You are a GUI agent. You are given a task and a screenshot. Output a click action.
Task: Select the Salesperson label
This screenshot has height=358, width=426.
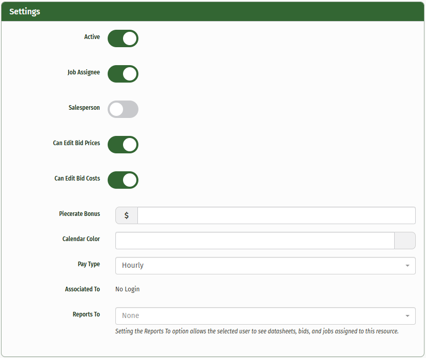coord(84,108)
